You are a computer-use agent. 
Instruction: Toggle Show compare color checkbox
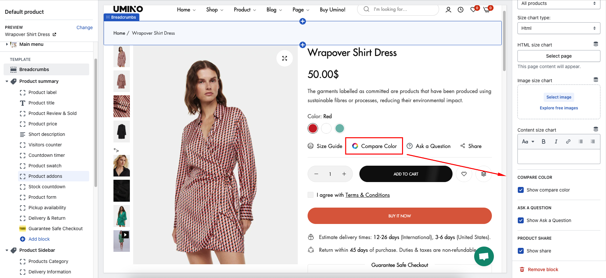tap(521, 190)
